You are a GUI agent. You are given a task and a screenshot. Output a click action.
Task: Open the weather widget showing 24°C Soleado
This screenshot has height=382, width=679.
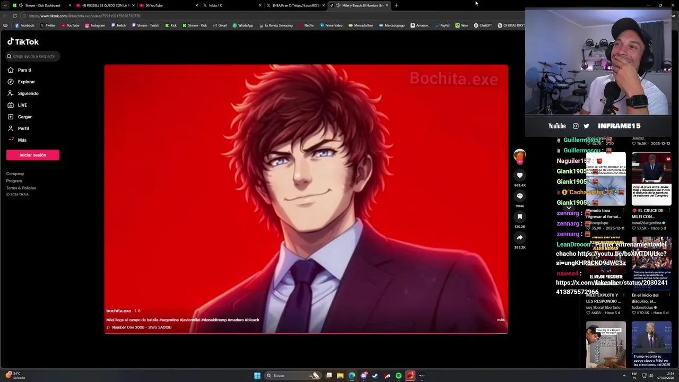[x=16, y=376]
